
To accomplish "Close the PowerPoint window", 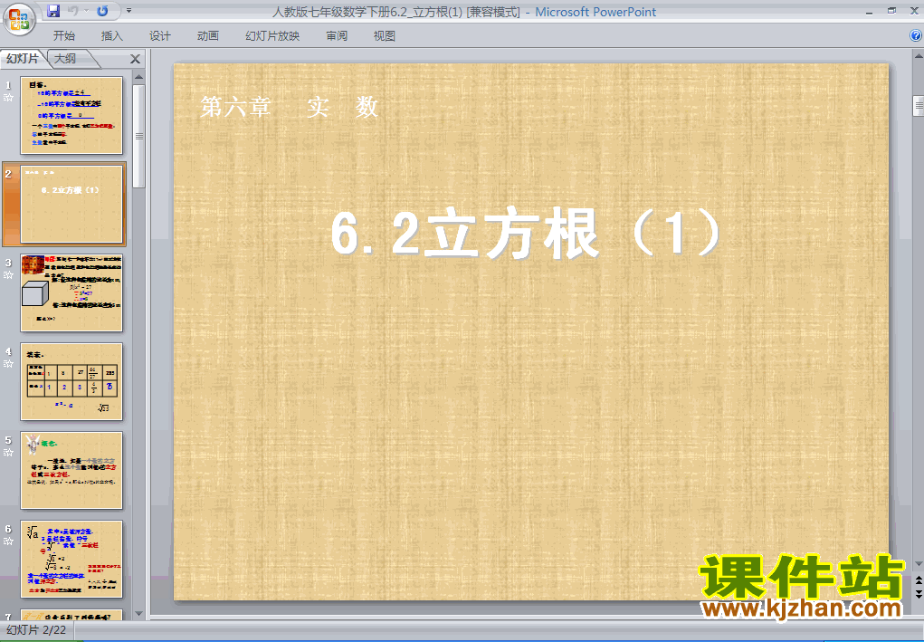I will (914, 11).
